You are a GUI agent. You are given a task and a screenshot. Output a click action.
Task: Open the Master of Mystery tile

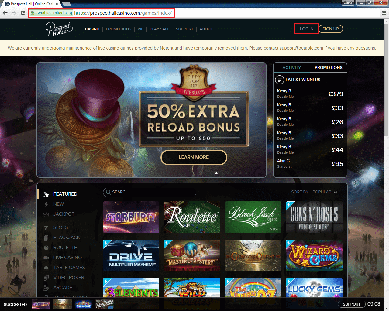192,255
